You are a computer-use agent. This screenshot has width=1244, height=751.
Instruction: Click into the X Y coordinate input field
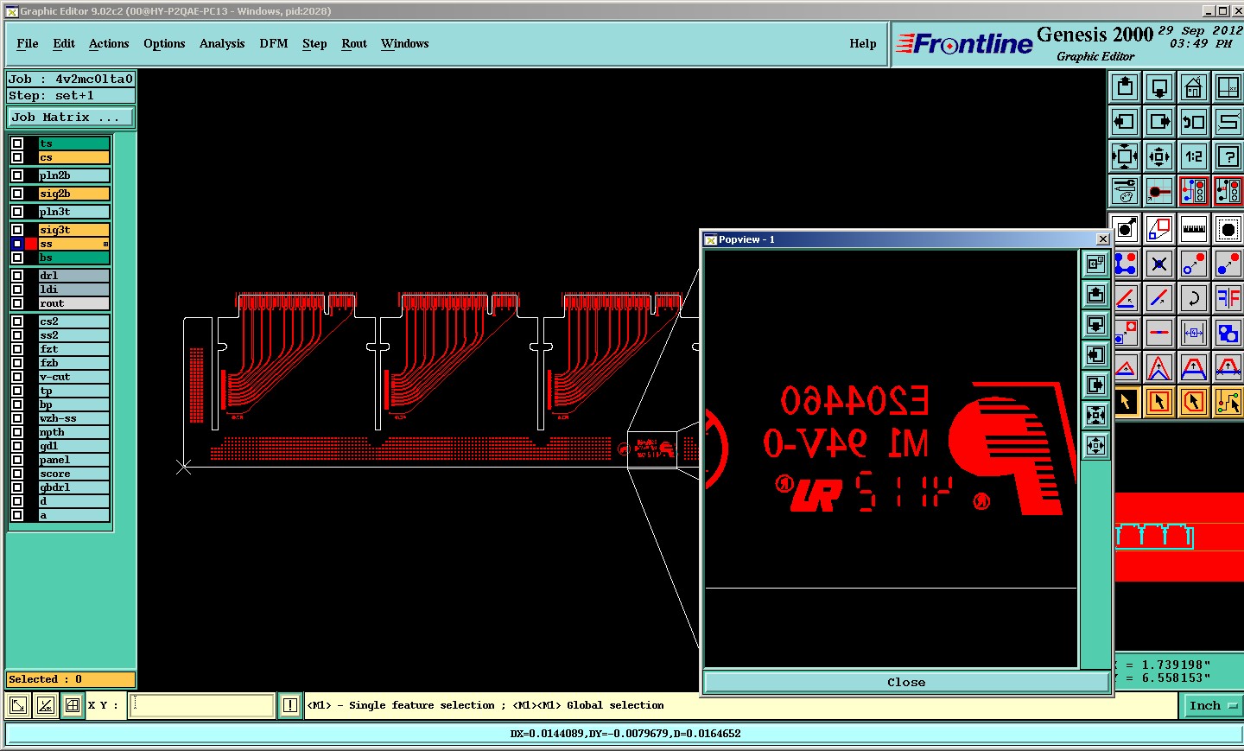[x=202, y=705]
